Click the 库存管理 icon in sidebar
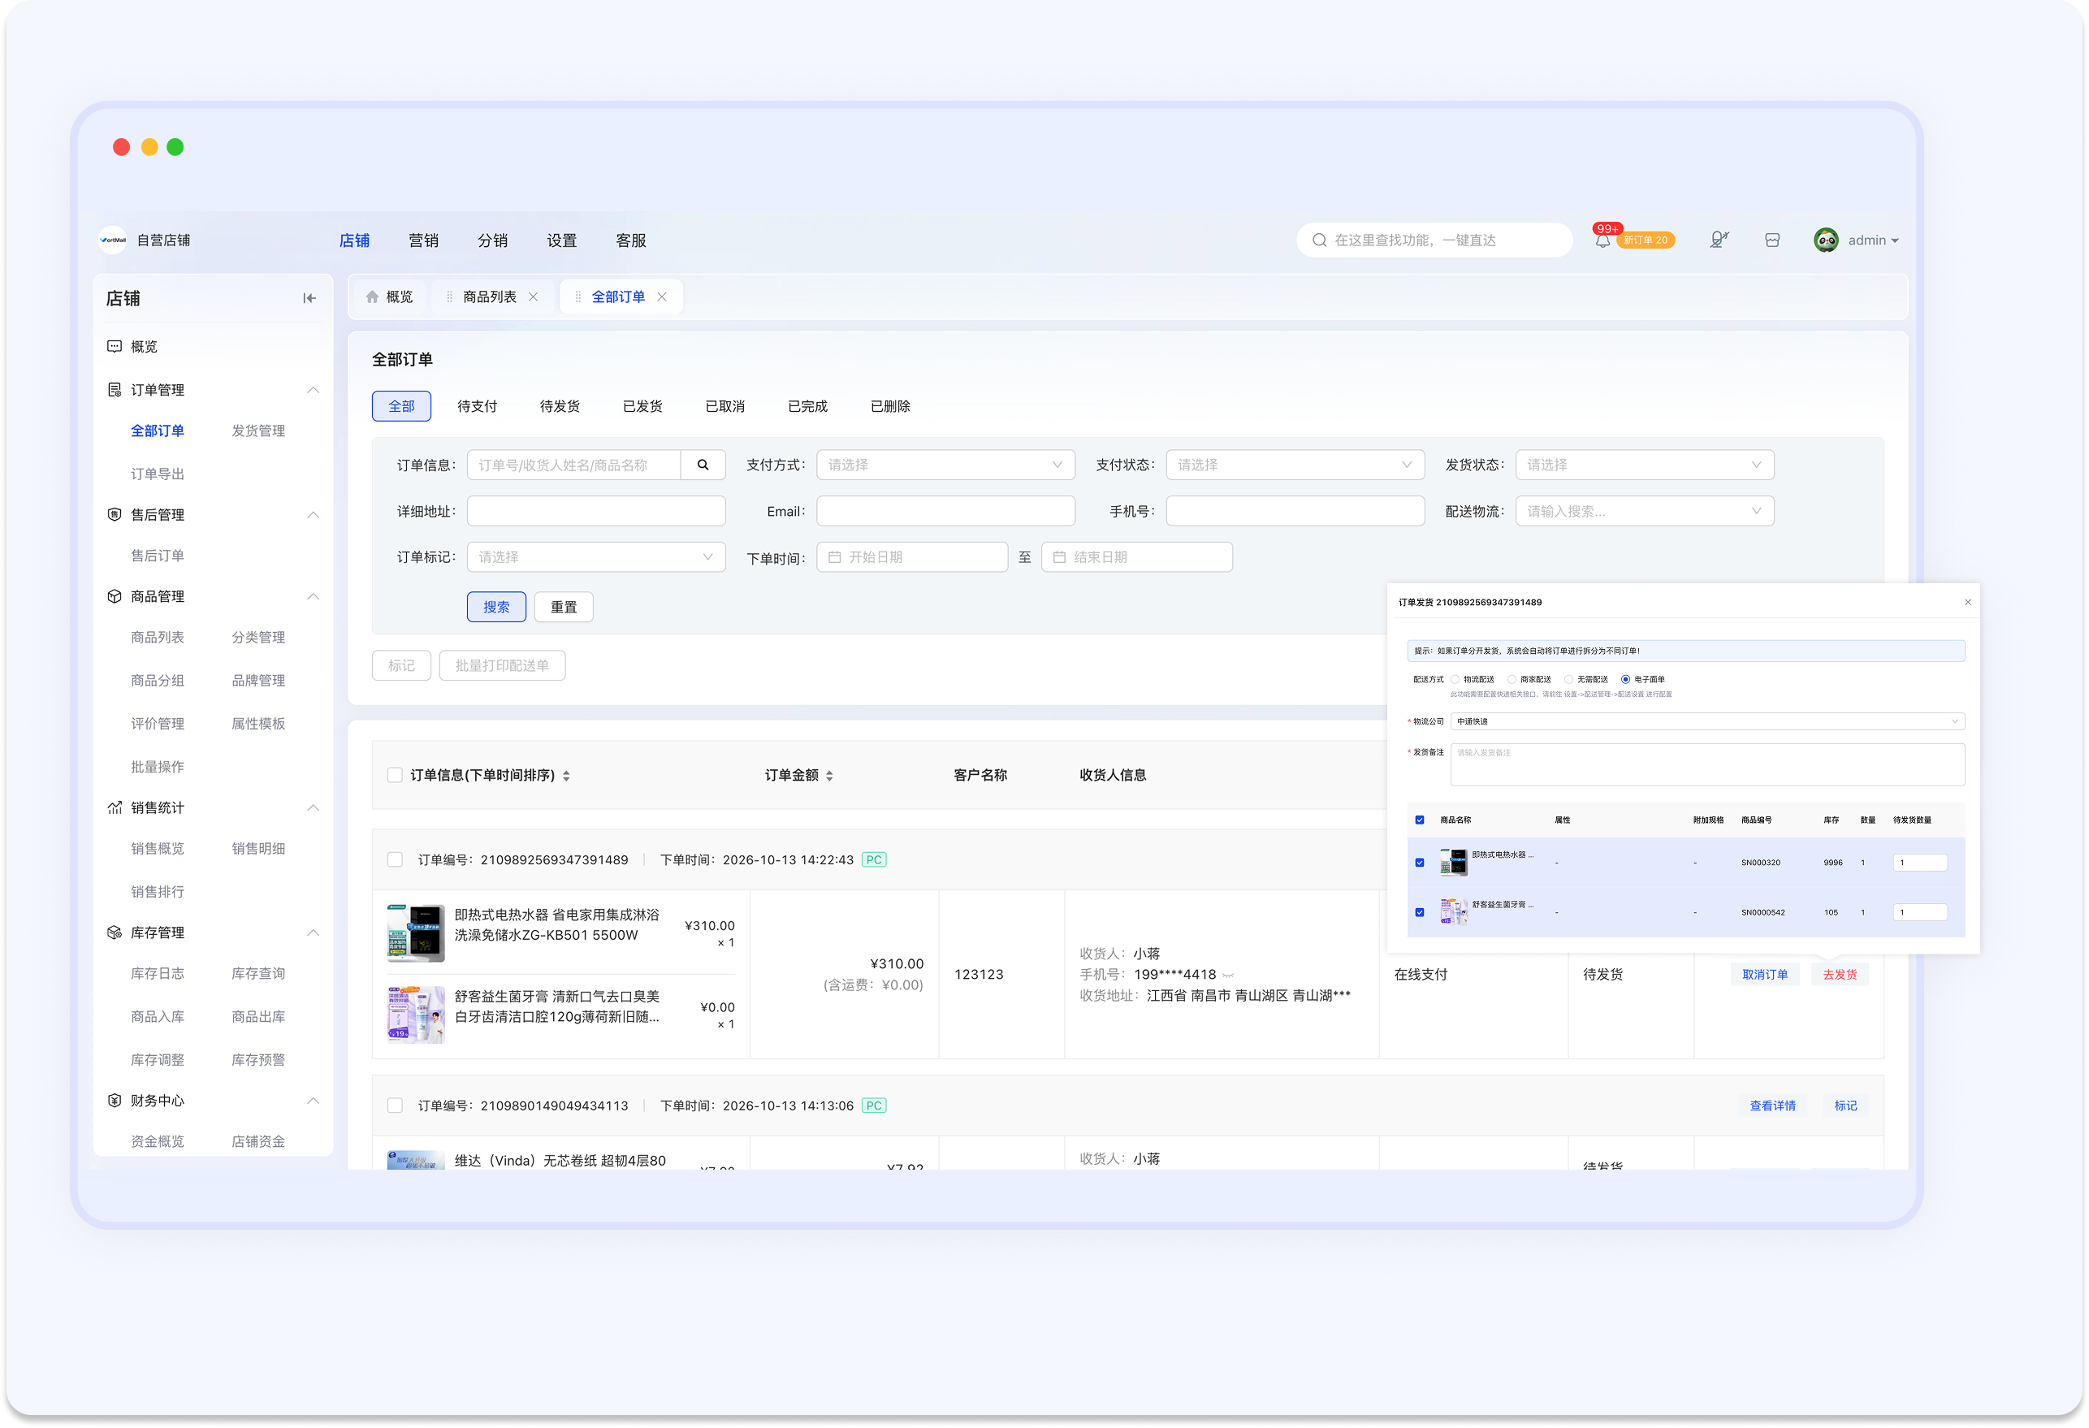This screenshot has height=1428, width=2089. pyautogui.click(x=115, y=933)
